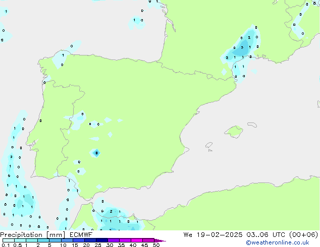This screenshot has width=320, height=247.
Task: Click the Ibiza island outline
Action: pos(209,145)
